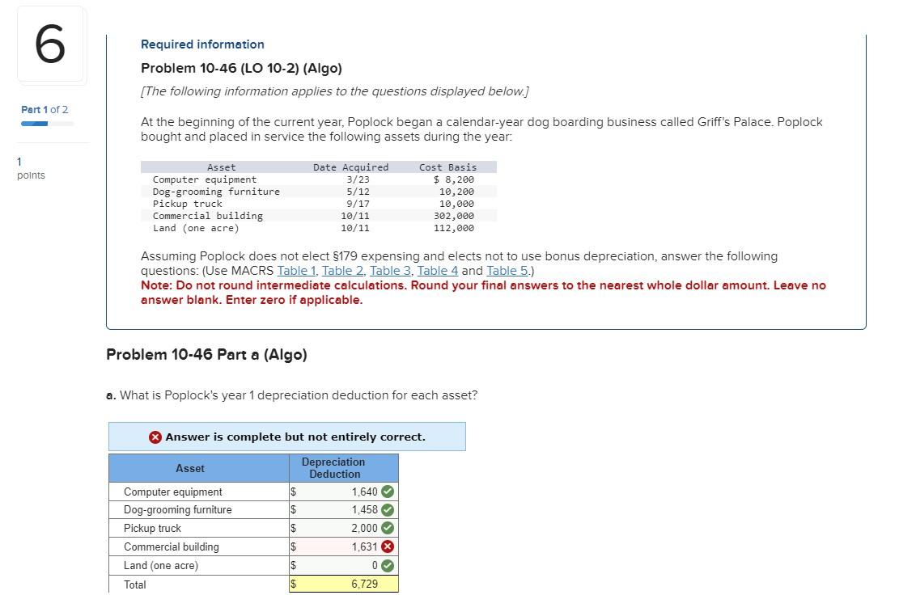Click the Dog-grooming furniture date 5/12
Image resolution: width=899 pixels, height=595 pixels.
[x=358, y=192]
